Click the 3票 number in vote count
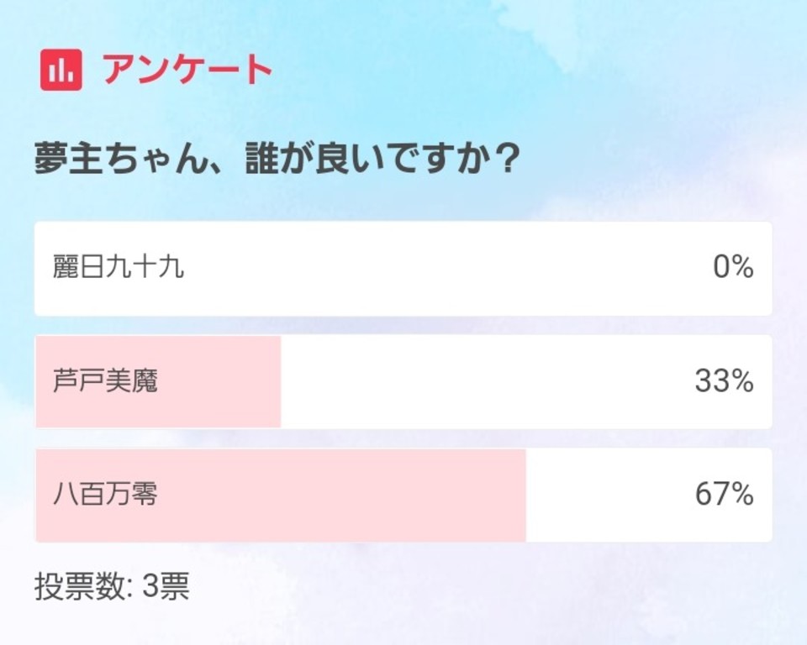Image resolution: width=807 pixels, height=645 pixels. 166,586
